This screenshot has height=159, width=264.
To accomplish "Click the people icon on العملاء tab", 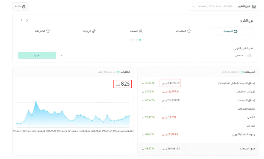I will (x=141, y=31).
